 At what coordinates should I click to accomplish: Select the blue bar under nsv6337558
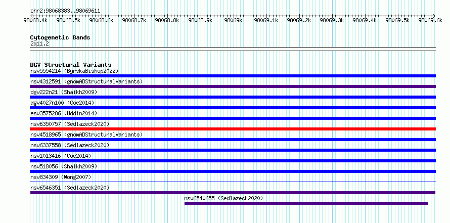233,150
